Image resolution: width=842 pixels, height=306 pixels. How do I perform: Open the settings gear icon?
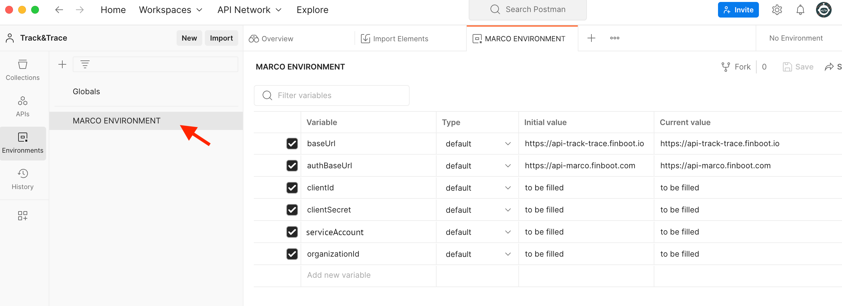[777, 10]
